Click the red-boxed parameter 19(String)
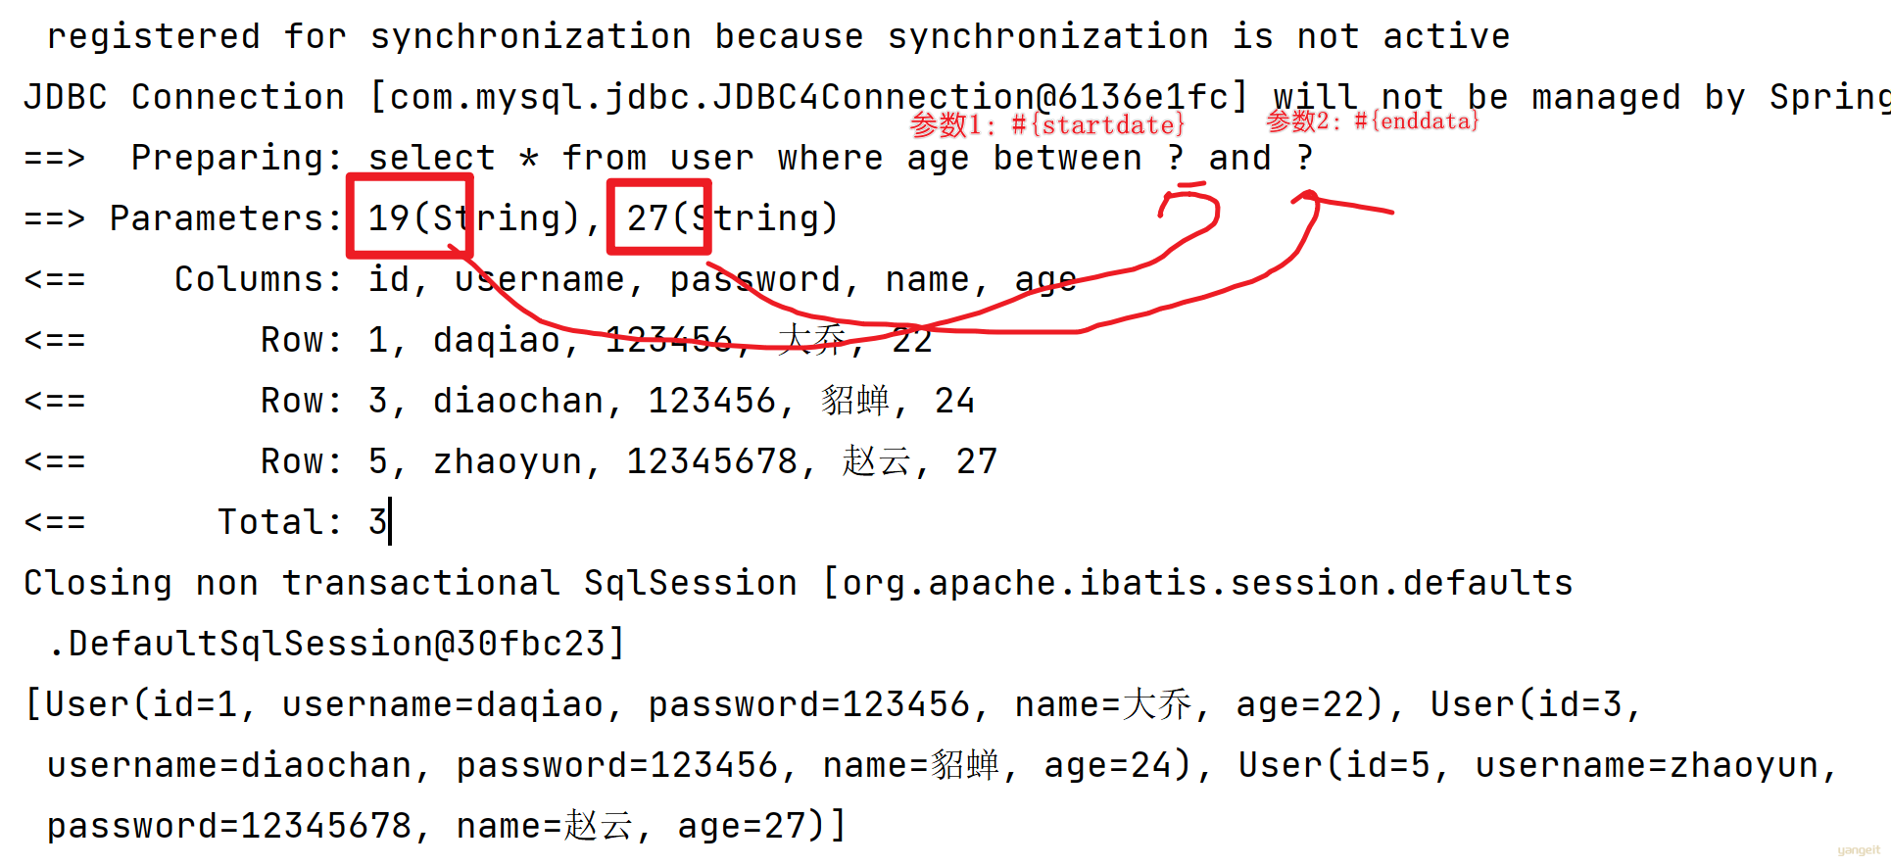The height and width of the screenshot is (866, 1891). click(474, 218)
